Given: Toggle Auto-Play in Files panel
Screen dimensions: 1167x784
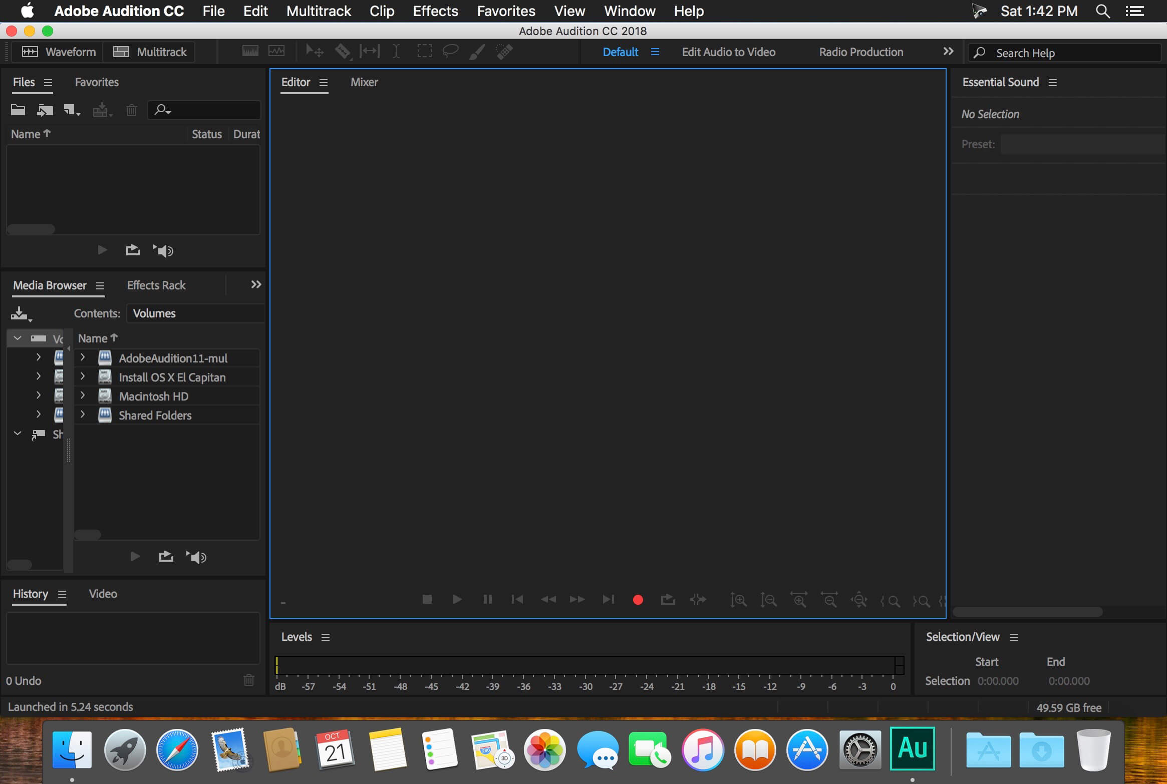Looking at the screenshot, I should tap(163, 250).
